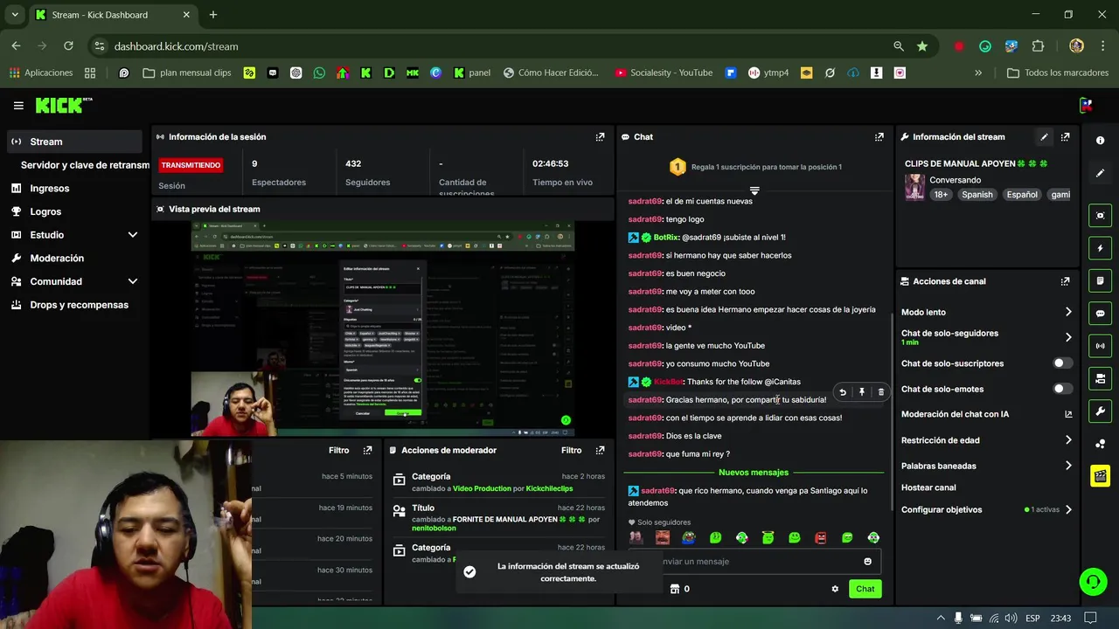This screenshot has width=1119, height=629.
Task: Open Chat de solo-seguidores options arrow
Action: click(1068, 337)
